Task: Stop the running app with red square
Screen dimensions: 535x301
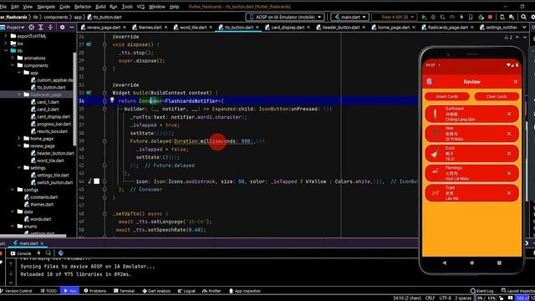Action: [x=491, y=17]
